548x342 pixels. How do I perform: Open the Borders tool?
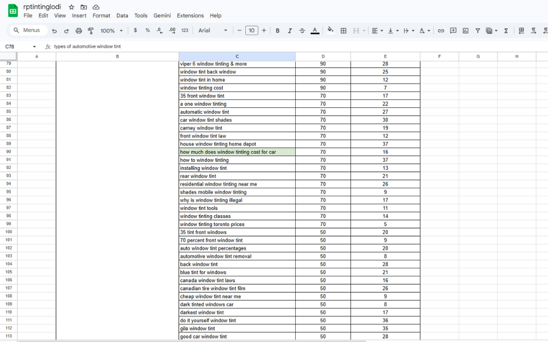pyautogui.click(x=344, y=31)
